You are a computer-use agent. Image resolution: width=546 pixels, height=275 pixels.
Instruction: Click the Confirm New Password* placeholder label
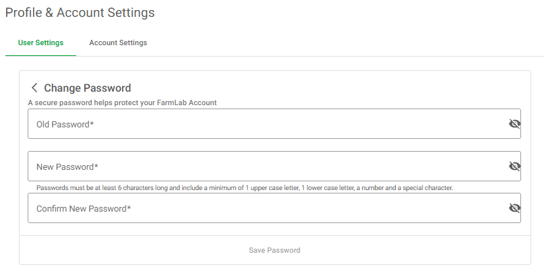click(84, 209)
